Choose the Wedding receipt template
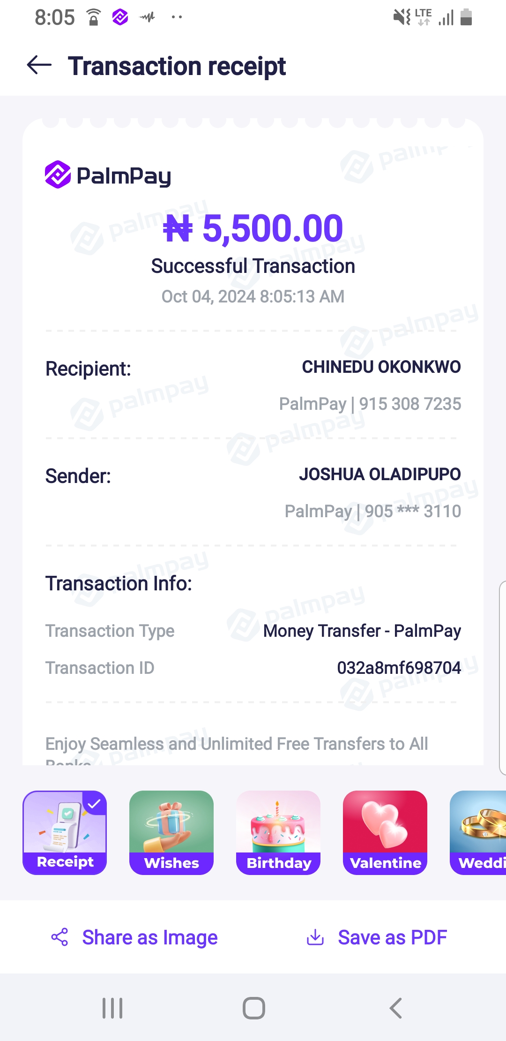The height and width of the screenshot is (1041, 506). click(x=478, y=832)
